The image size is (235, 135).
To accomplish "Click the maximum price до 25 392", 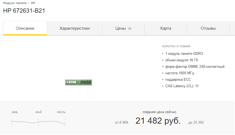I will 196,122.
